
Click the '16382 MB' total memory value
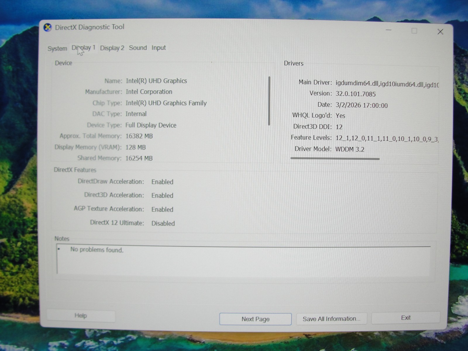point(139,136)
